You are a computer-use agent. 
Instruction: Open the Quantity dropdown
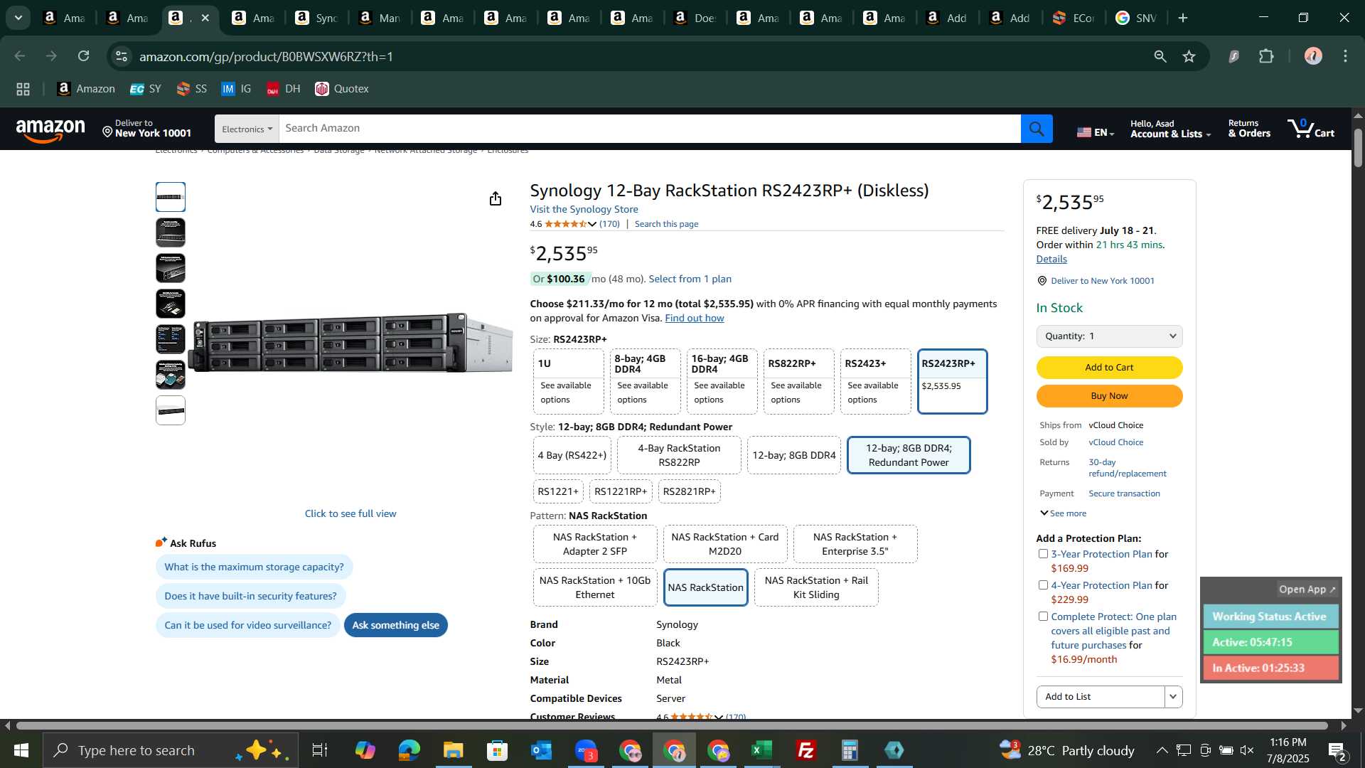click(x=1109, y=336)
